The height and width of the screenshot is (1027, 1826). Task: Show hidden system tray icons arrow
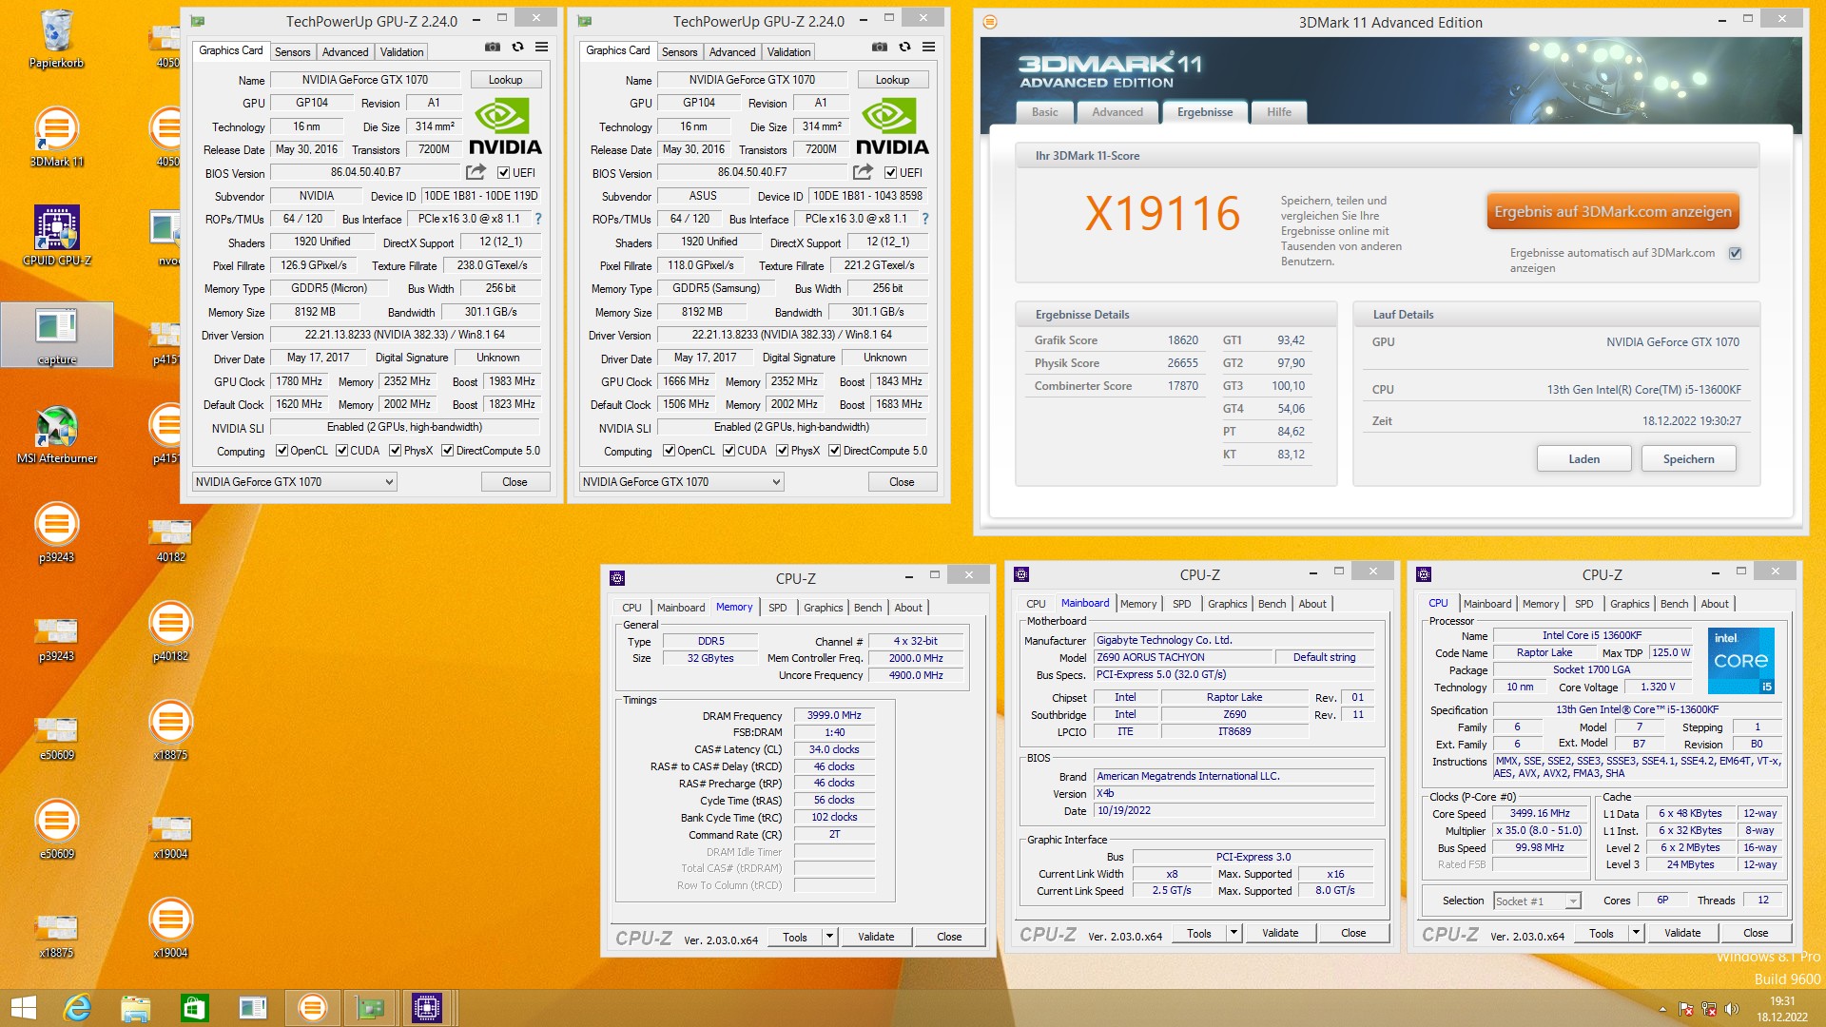click(1662, 1009)
